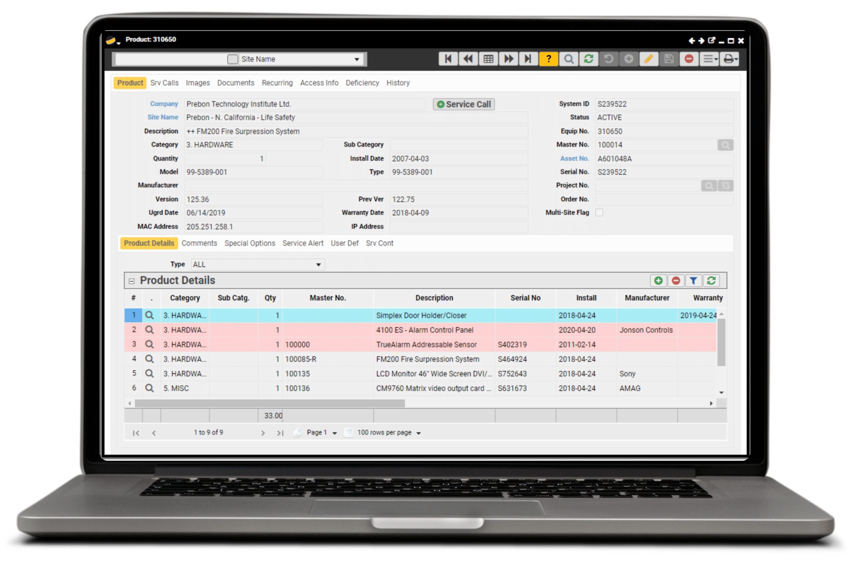Click the yellow help question mark icon

(x=548, y=59)
